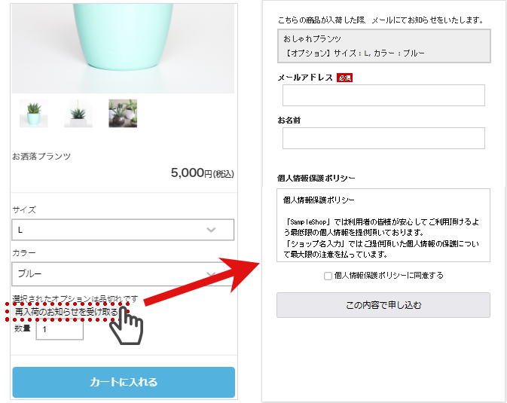Screen dimensions: 507x403
Task: Focus the メールアドレス input field
Action: tap(383, 95)
